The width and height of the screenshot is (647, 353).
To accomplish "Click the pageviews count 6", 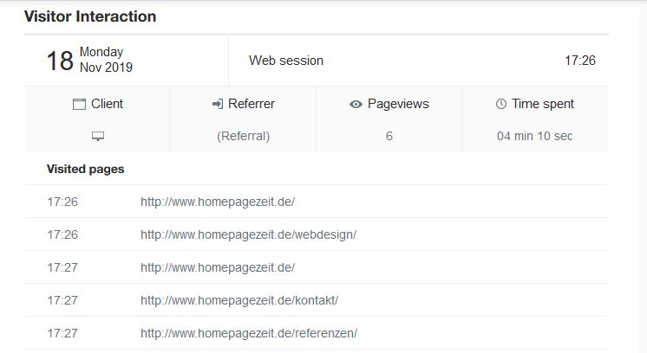I will coord(389,136).
